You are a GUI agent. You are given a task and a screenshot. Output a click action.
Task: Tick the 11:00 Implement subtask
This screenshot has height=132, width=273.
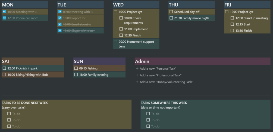[x=121, y=29]
